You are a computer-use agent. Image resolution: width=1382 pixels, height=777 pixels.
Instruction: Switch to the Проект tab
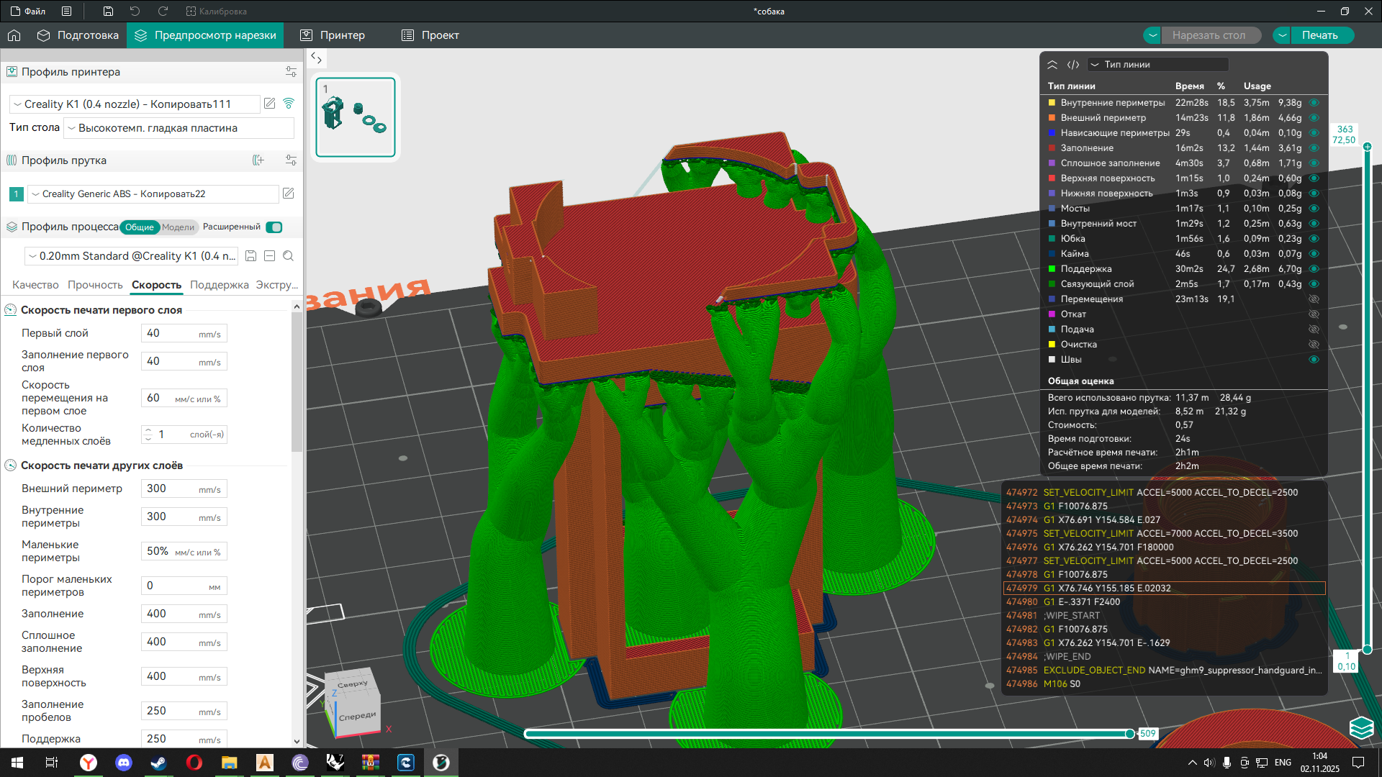click(430, 35)
